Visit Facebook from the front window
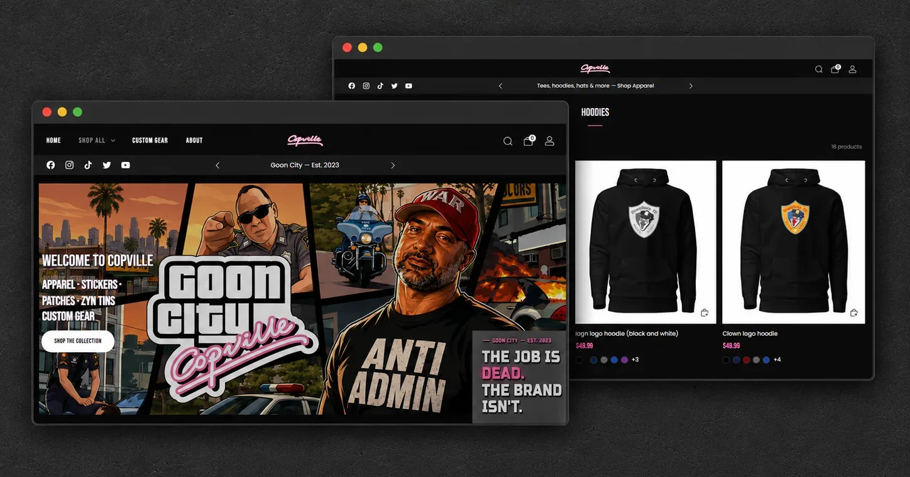Screen dimensions: 910x477 (x=51, y=165)
